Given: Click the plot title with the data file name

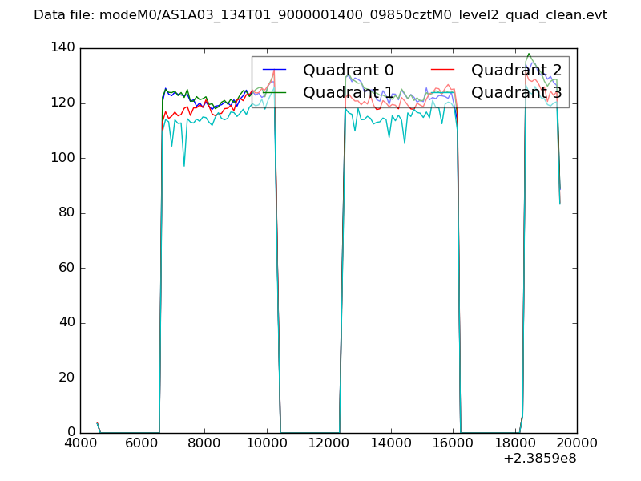Looking at the screenshot, I should click(320, 15).
